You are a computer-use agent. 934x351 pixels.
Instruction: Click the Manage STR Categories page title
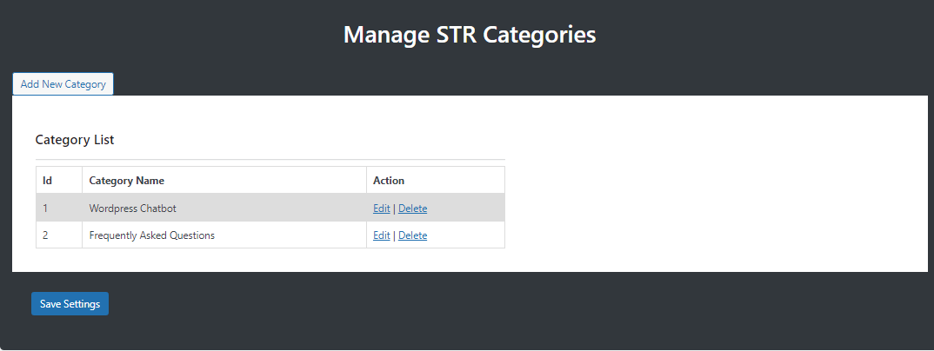tap(470, 34)
